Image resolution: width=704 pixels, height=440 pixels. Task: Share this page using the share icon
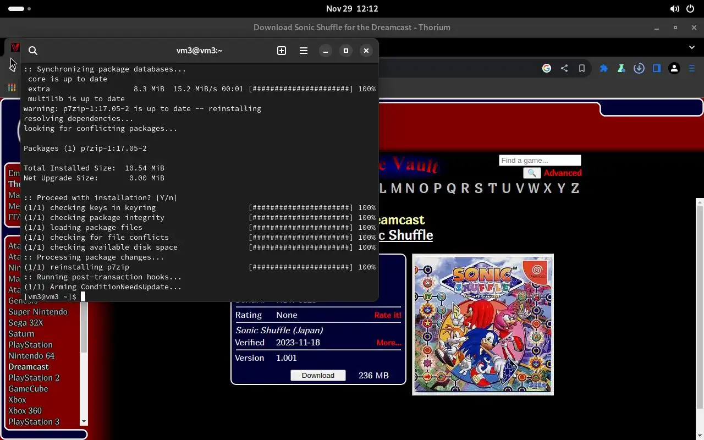click(564, 68)
